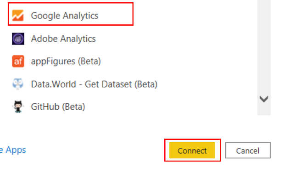Screen dimensions: 289x173
Task: Click the scroll-down chevron arrow in the list
Action: point(264,99)
